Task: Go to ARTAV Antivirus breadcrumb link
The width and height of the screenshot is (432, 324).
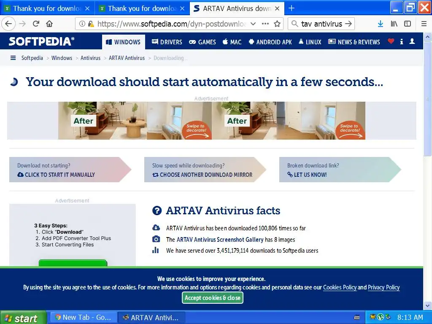Action: (x=127, y=58)
